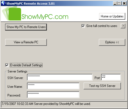Screen dimensions: 128x109
Task: Focus the User Name text field
Action: [53, 86]
